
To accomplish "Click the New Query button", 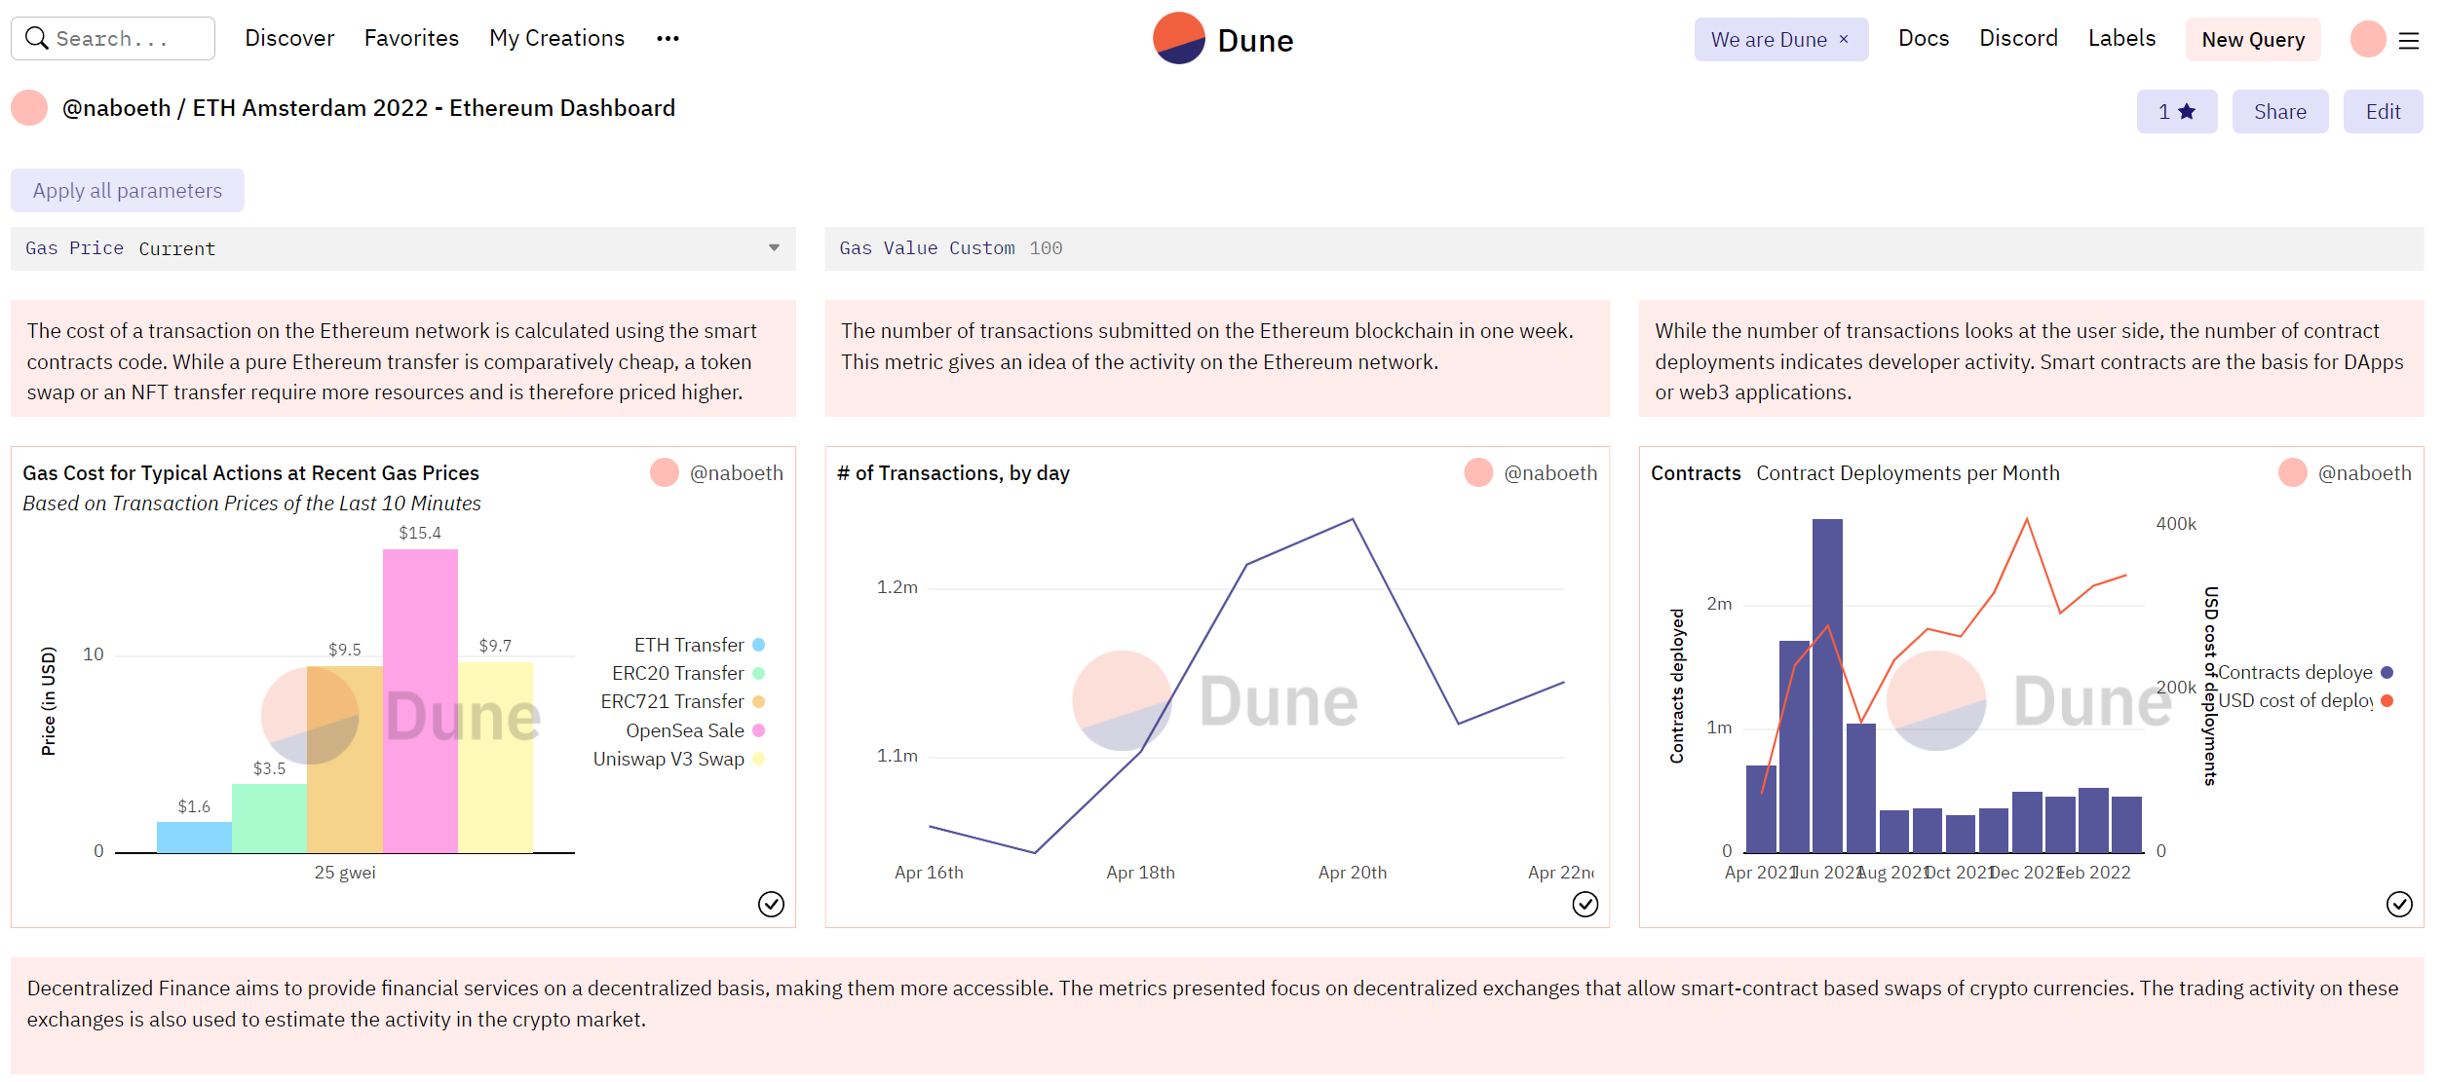I will point(2253,39).
